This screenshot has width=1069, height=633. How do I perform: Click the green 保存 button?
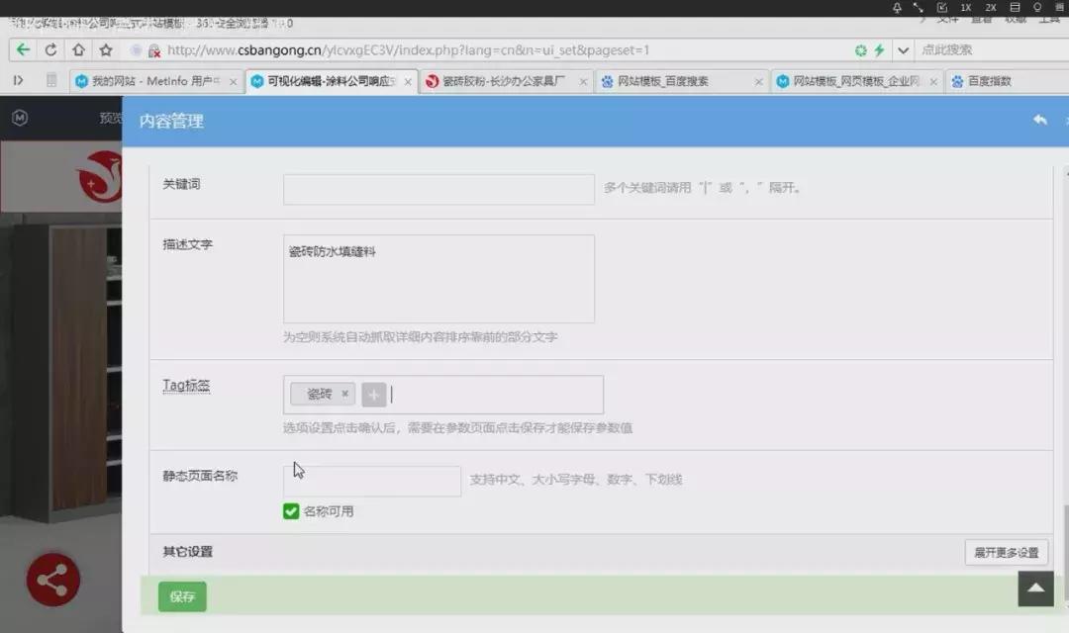click(181, 596)
